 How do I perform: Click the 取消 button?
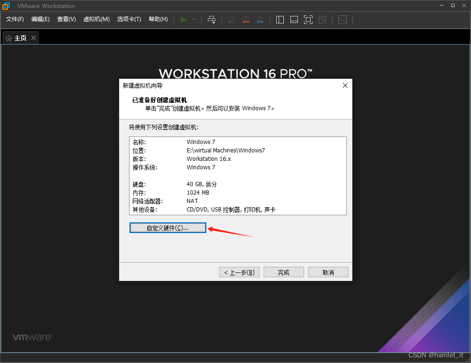tap(328, 272)
